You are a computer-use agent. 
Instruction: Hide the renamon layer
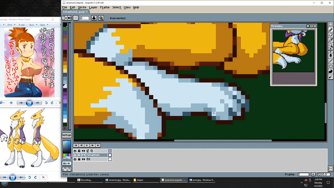(75, 155)
